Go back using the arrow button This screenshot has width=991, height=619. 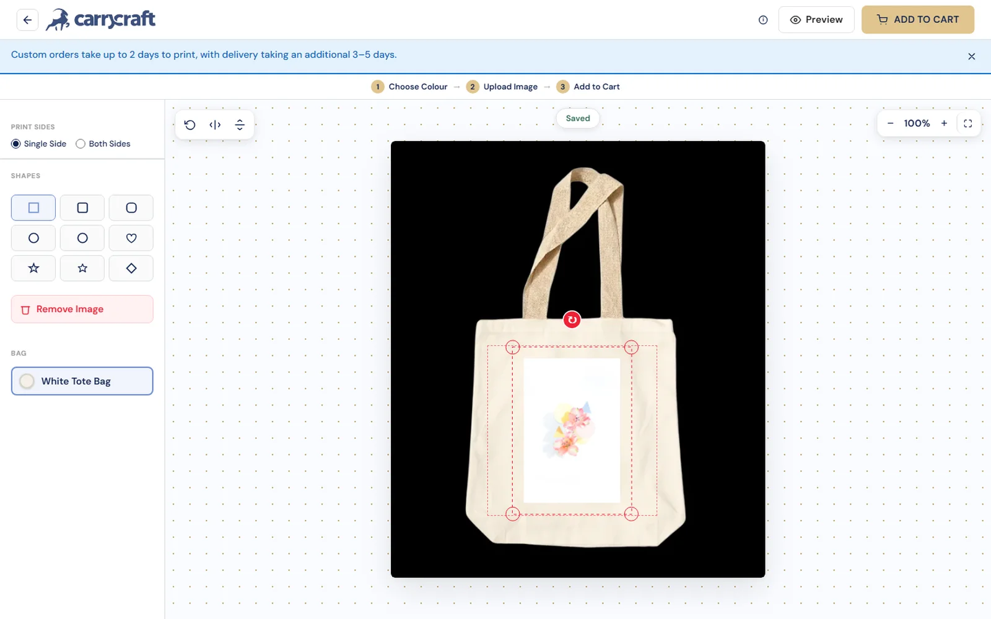pos(27,20)
